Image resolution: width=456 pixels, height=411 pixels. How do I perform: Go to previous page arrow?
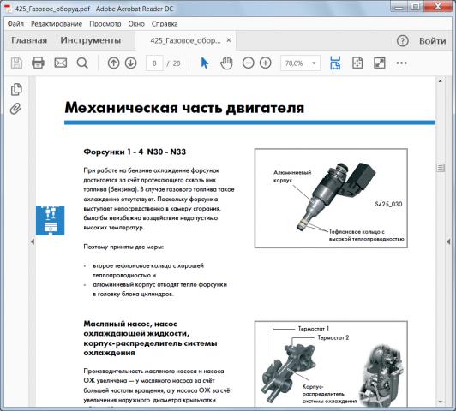[113, 63]
